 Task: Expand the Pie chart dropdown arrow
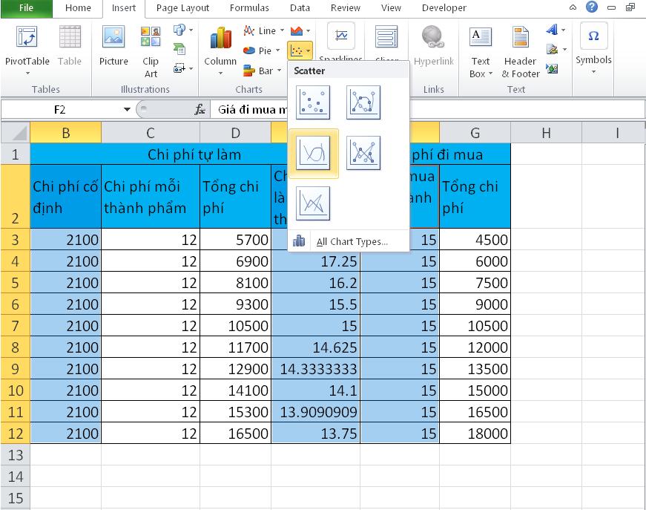pos(277,50)
